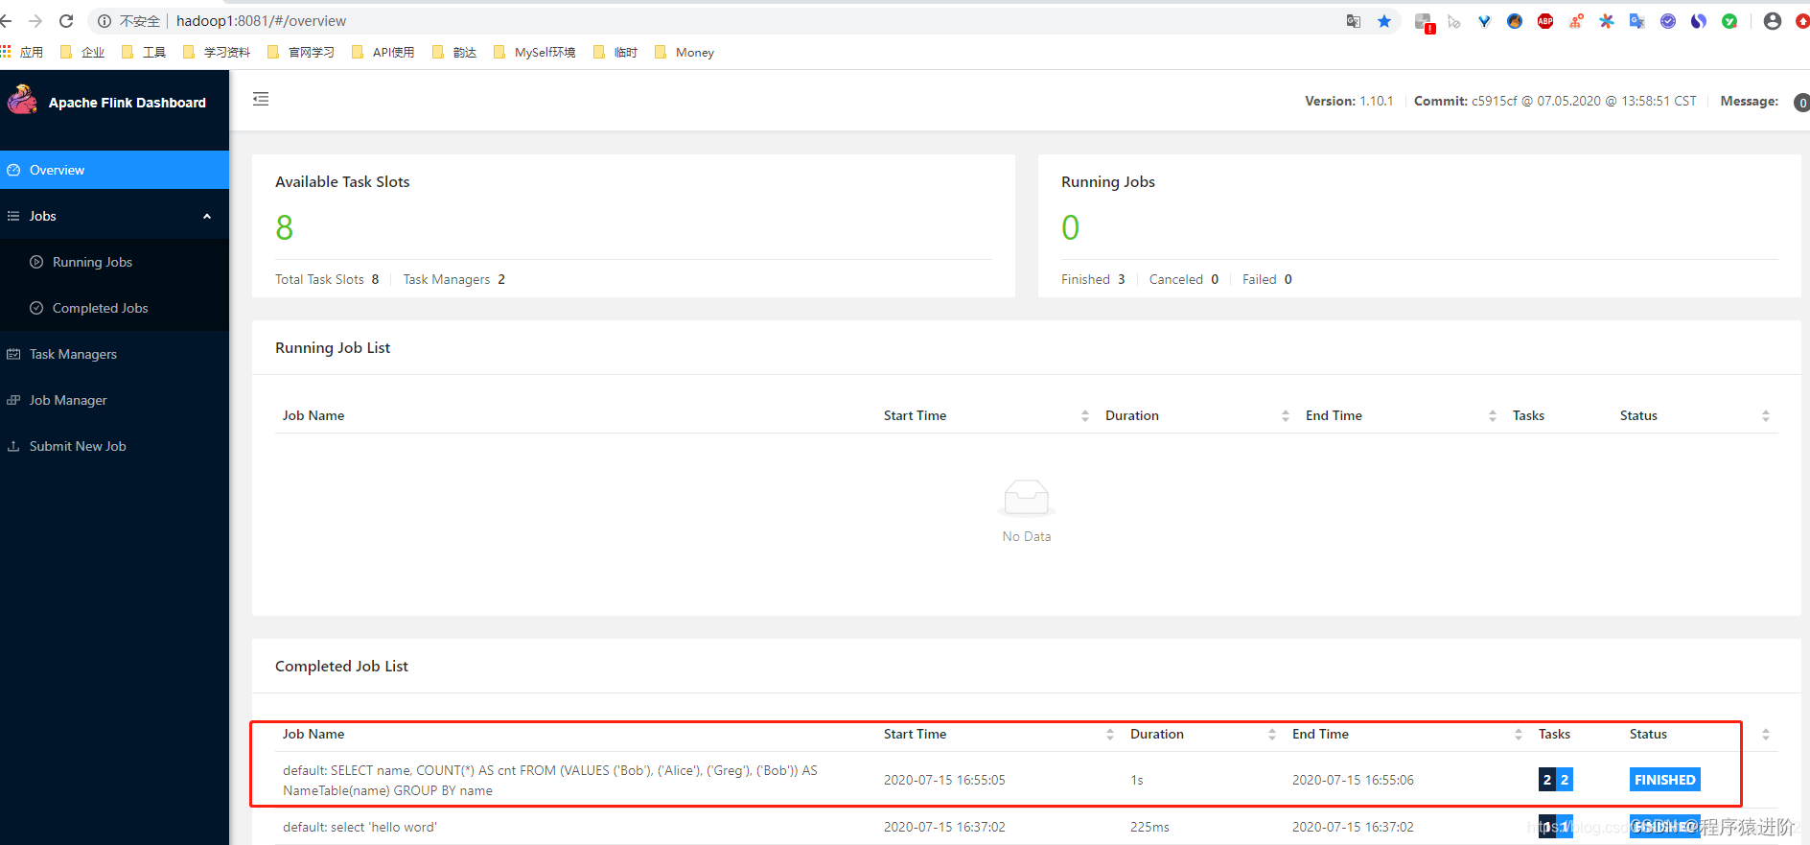Click the Jobs list icon in the sidebar

point(13,216)
